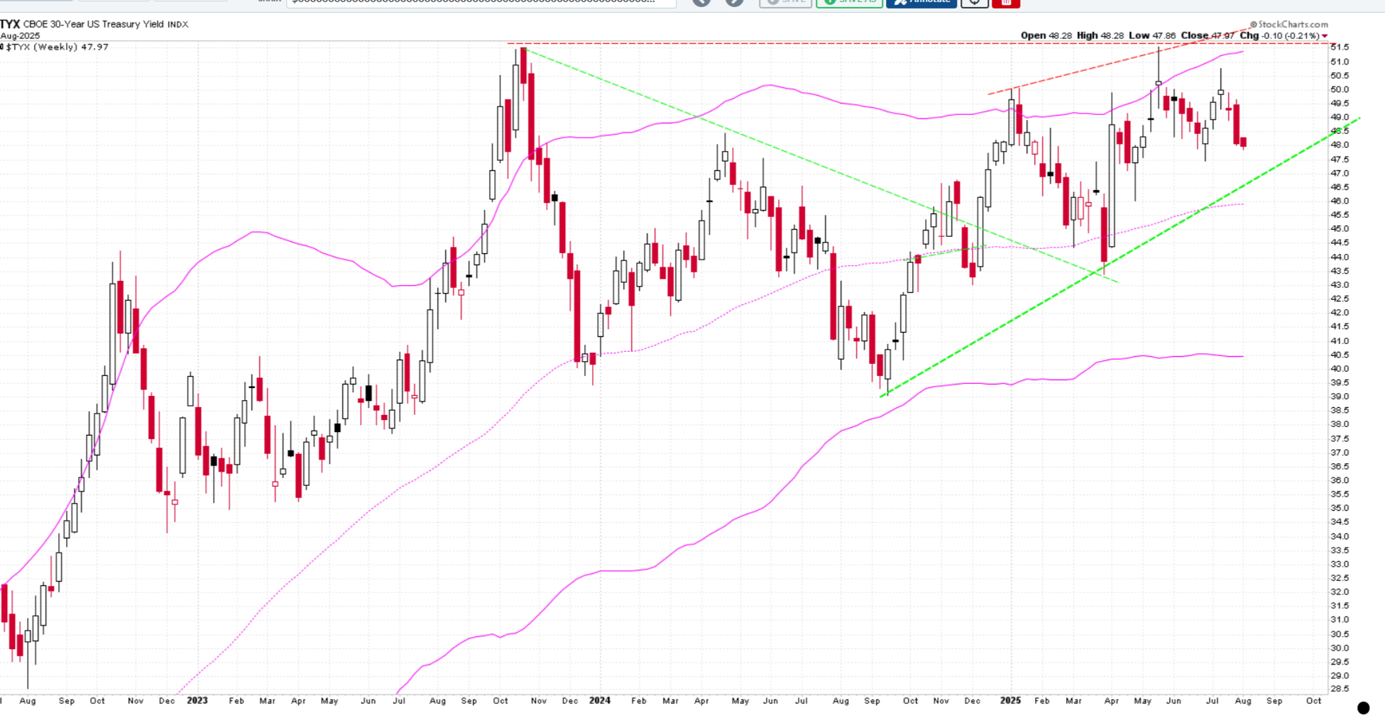Click the 2025 year label on the time axis
Image resolution: width=1385 pixels, height=715 pixels.
click(x=1010, y=700)
